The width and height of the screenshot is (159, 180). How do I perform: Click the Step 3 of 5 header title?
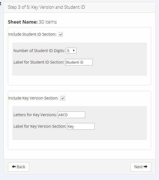(x=46, y=7)
